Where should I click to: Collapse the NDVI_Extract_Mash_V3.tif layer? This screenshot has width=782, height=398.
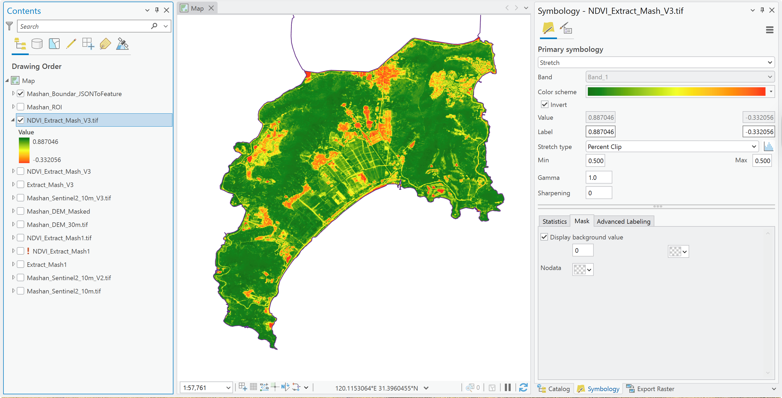[13, 120]
